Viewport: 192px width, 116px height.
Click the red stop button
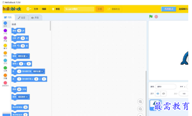click(x=156, y=17)
